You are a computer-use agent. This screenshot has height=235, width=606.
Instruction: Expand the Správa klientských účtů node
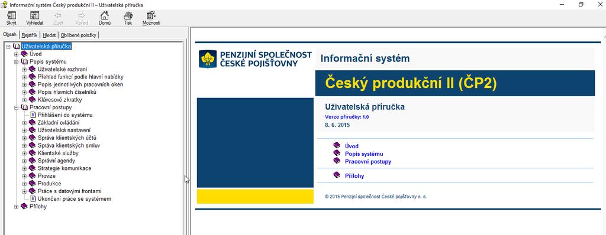click(24, 138)
